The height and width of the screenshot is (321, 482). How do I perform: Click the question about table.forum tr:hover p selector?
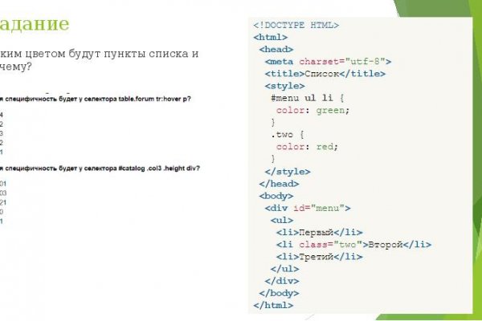96,99
